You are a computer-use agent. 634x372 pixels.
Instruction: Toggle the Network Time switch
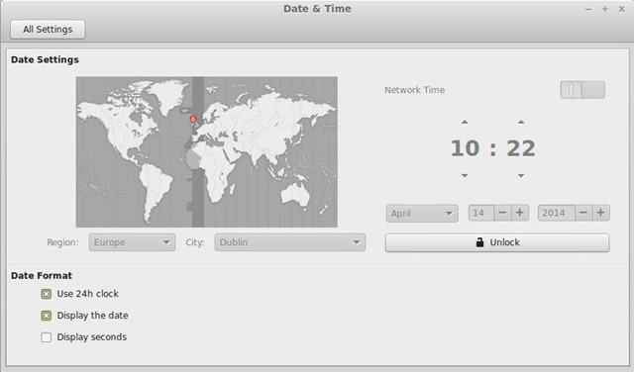pyautogui.click(x=582, y=90)
